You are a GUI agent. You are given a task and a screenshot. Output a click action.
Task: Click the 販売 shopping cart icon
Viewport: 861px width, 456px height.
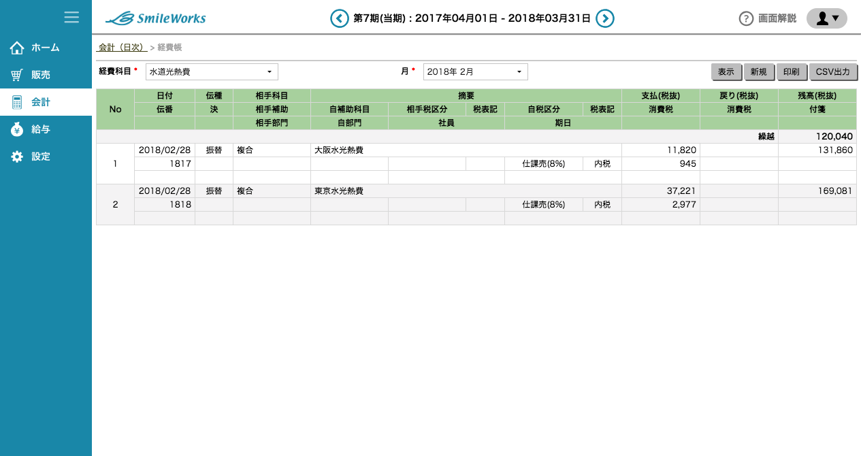tap(17, 75)
